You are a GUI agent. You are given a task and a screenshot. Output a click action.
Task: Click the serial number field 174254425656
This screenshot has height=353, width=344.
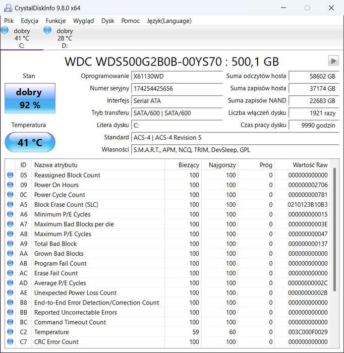(177, 88)
